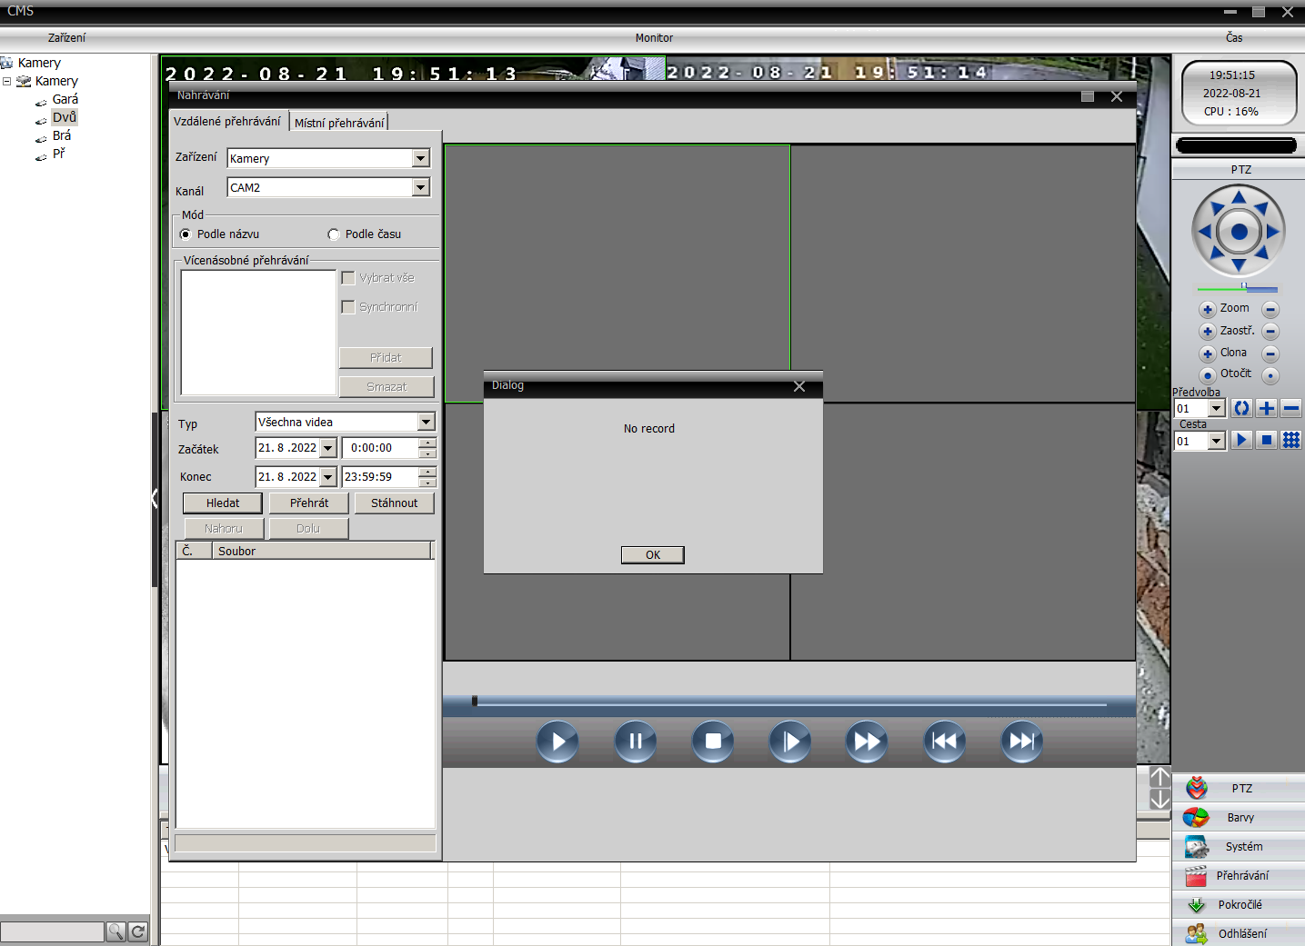The image size is (1305, 946).
Task: Move camera diagonally with PTZ upper-left arrow
Action: pyautogui.click(x=1217, y=209)
